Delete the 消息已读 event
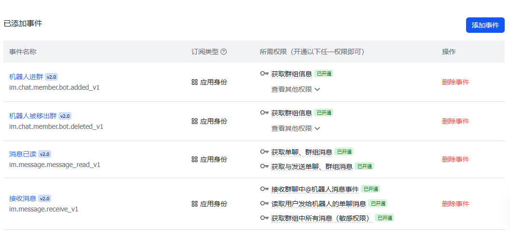Screen dimensions: 510x238 pos(455,159)
